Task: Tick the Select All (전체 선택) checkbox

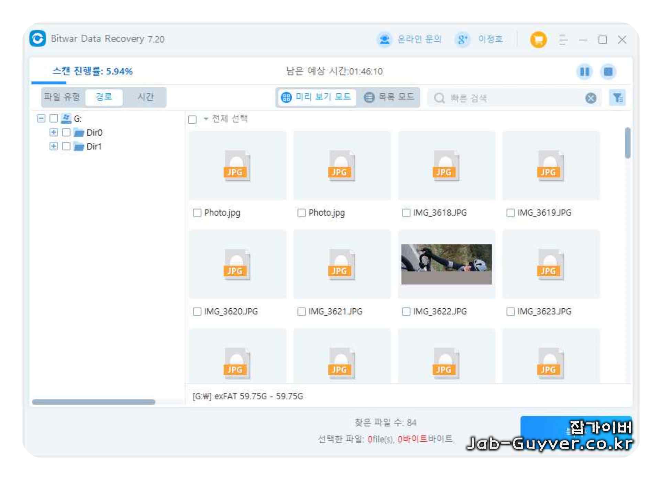Action: click(x=192, y=119)
